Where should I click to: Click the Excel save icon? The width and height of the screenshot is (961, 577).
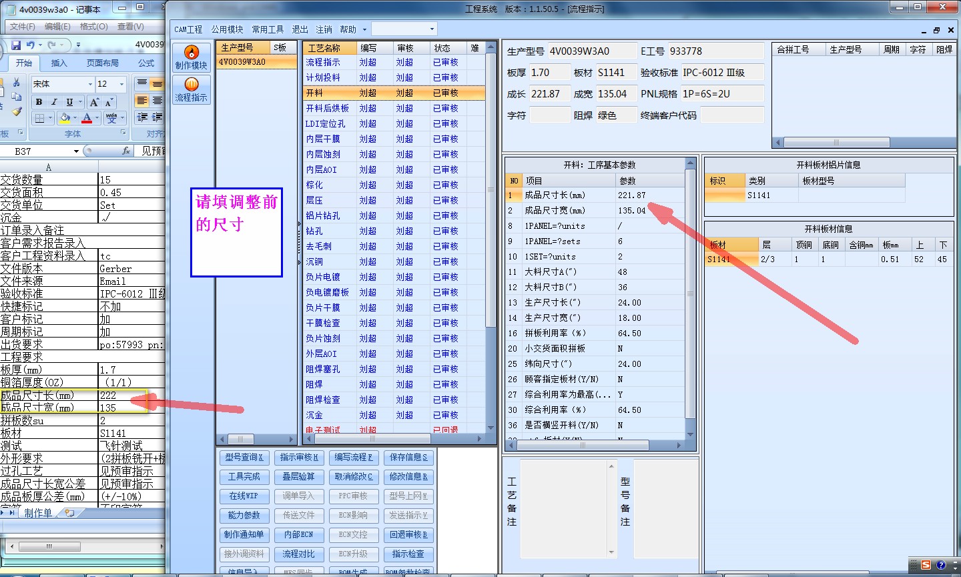(16, 45)
